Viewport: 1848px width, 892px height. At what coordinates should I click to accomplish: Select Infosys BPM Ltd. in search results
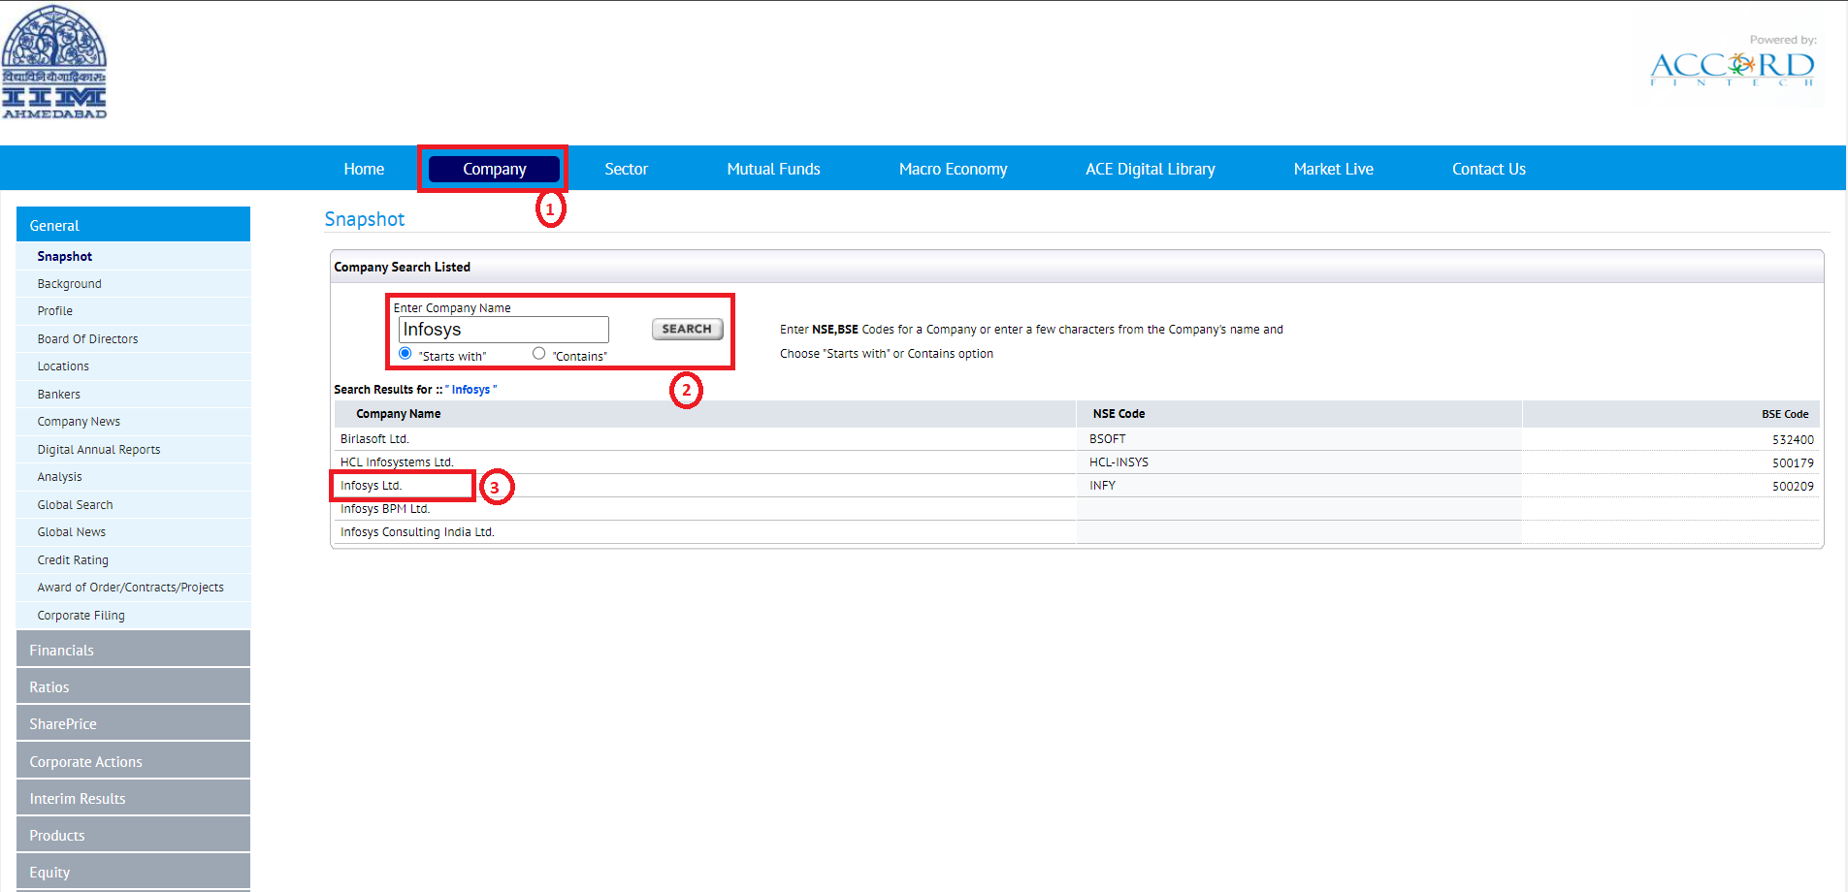pyautogui.click(x=385, y=509)
